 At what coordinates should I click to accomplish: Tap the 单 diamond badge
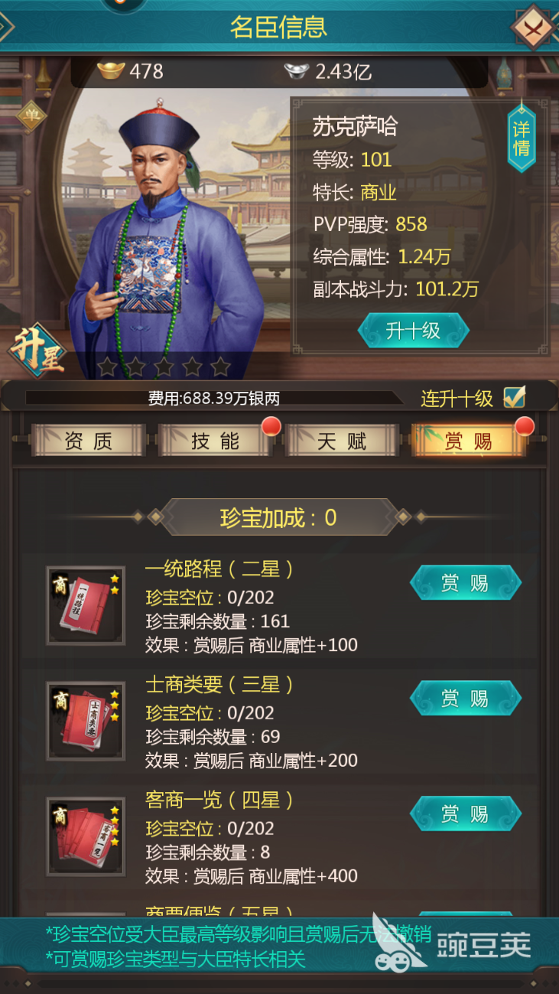click(x=31, y=116)
